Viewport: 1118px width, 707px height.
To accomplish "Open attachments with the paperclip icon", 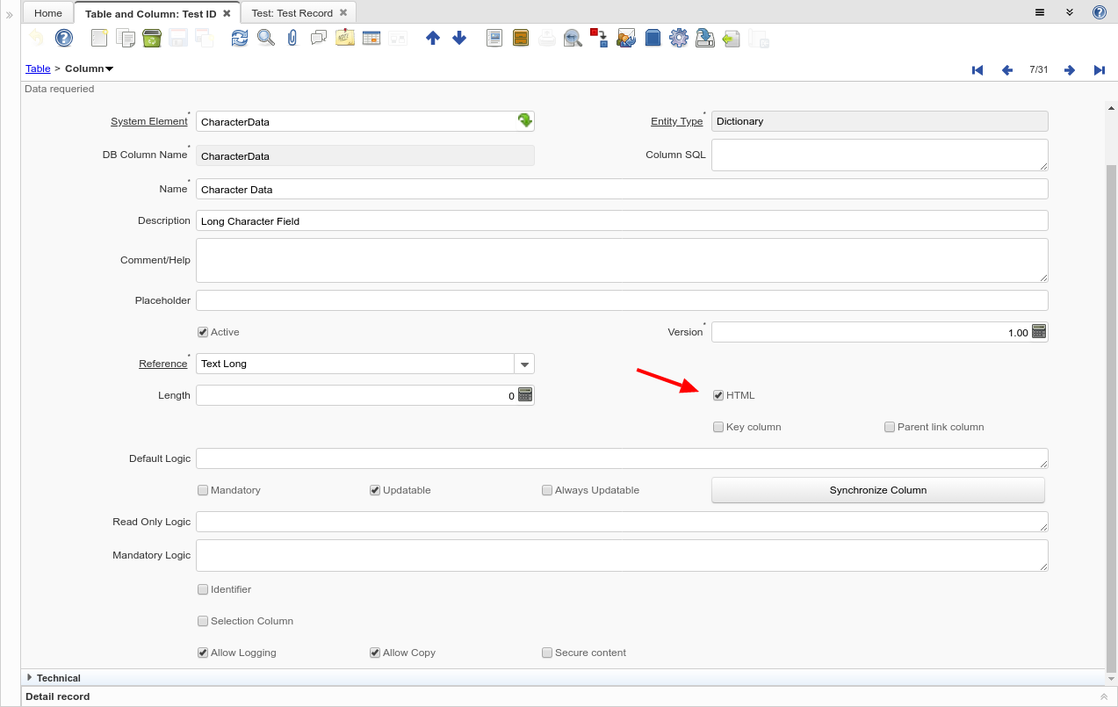I will click(x=292, y=38).
